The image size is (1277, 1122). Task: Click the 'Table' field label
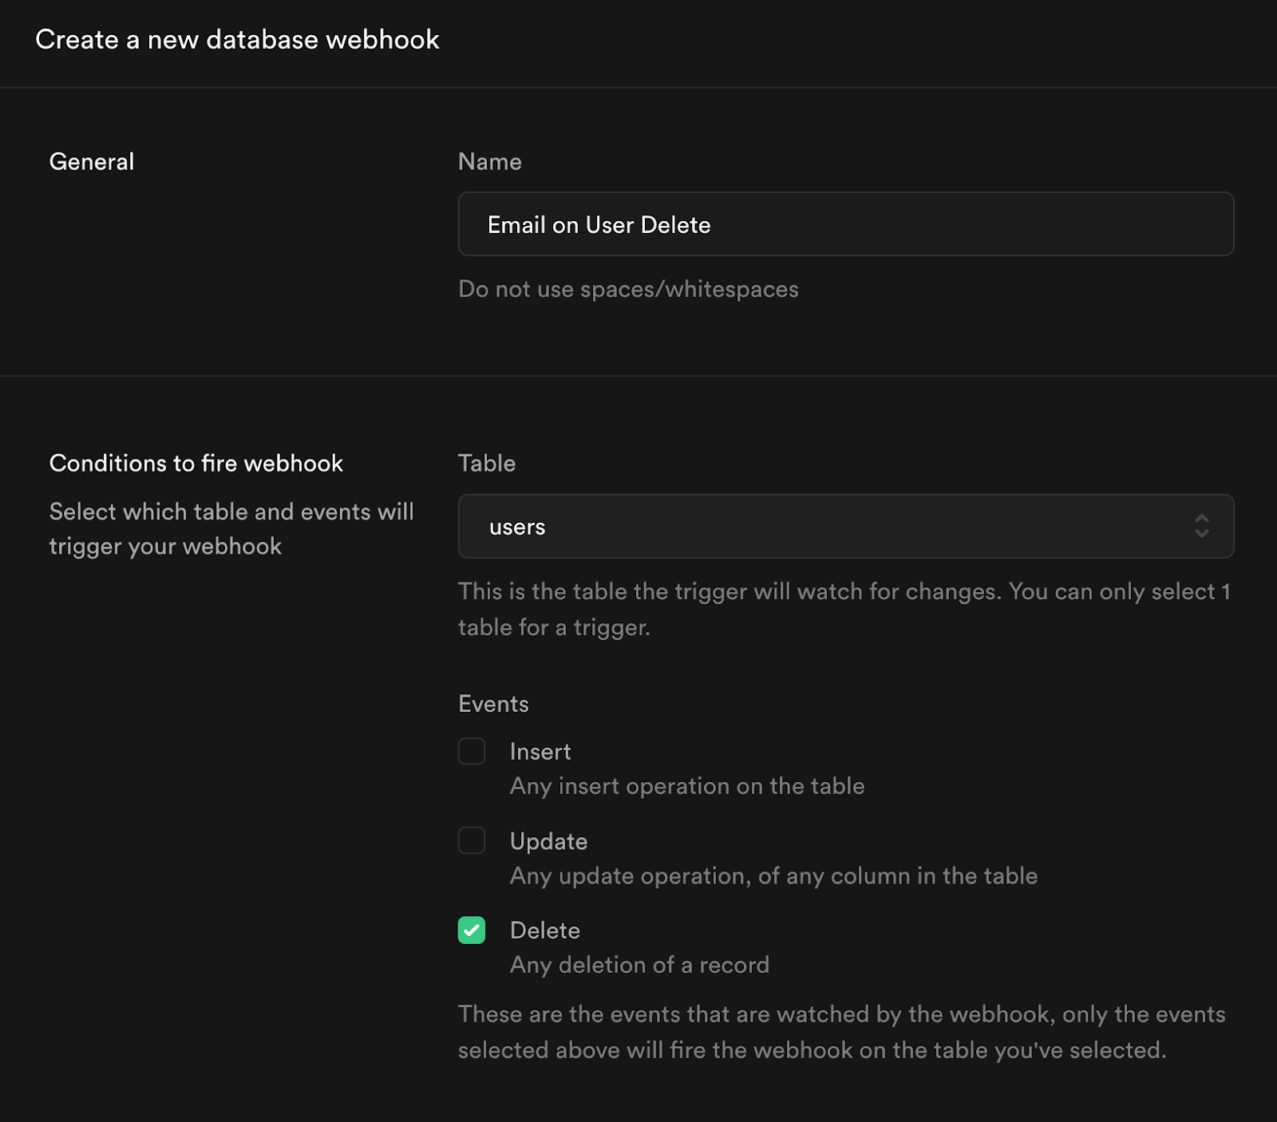pyautogui.click(x=487, y=463)
